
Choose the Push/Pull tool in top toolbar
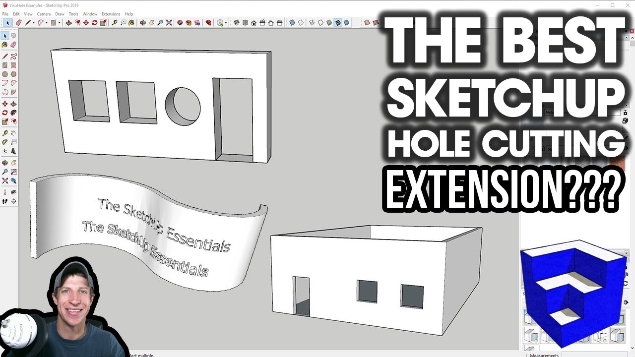click(69, 22)
